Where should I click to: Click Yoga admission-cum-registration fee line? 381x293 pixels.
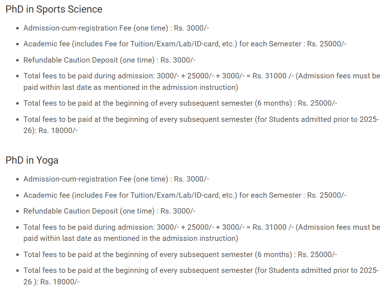pyautogui.click(x=116, y=179)
